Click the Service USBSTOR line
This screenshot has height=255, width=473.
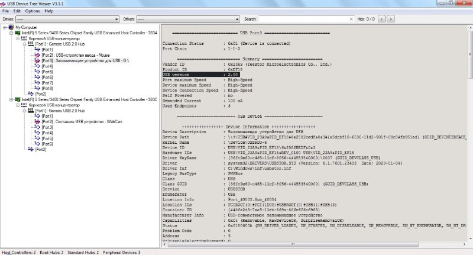pos(203,189)
